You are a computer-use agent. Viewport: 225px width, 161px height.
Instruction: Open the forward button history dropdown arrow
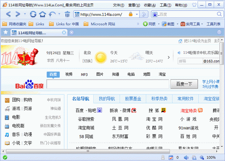tap(25, 14)
